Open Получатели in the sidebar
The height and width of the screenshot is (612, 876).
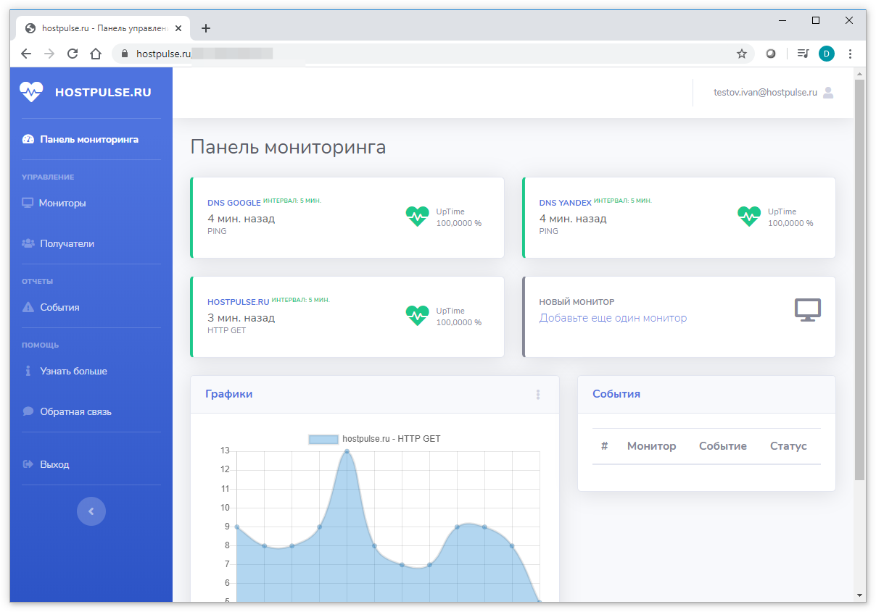tap(67, 244)
